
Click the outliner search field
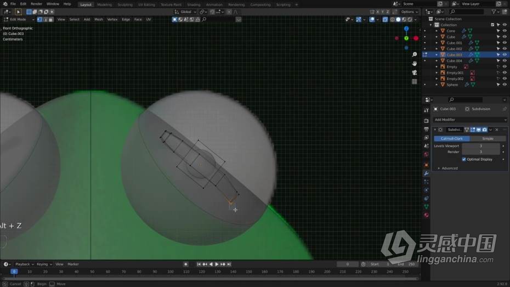tap(467, 12)
